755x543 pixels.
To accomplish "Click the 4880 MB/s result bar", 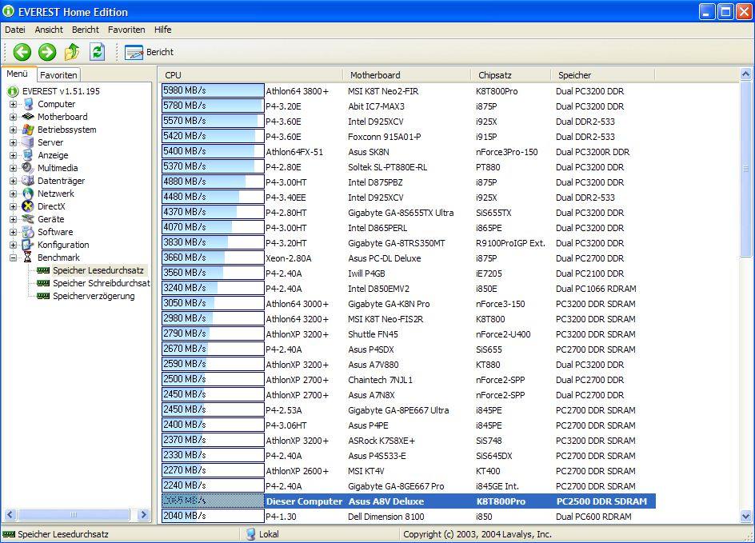I will point(213,182).
